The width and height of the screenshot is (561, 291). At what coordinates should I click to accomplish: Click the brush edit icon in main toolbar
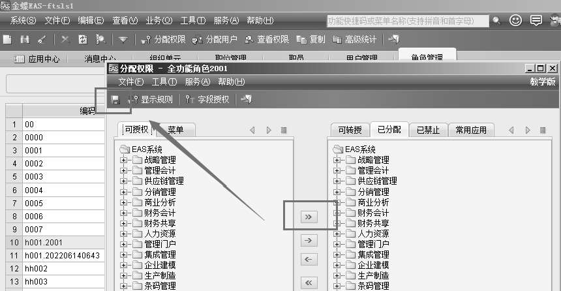coord(42,39)
